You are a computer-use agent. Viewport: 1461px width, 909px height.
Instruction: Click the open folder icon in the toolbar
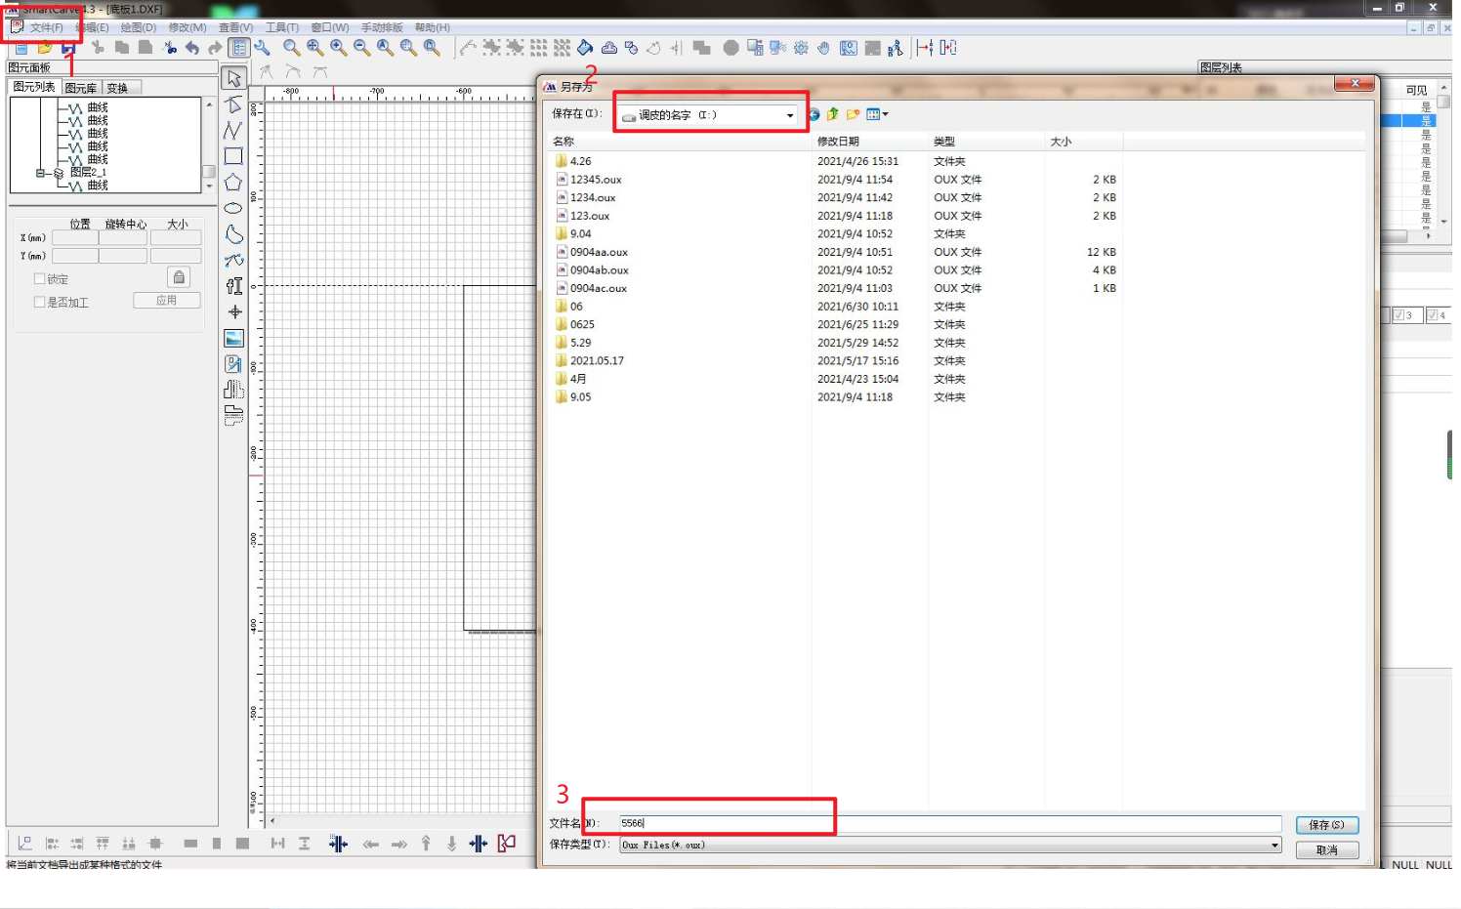click(x=45, y=48)
